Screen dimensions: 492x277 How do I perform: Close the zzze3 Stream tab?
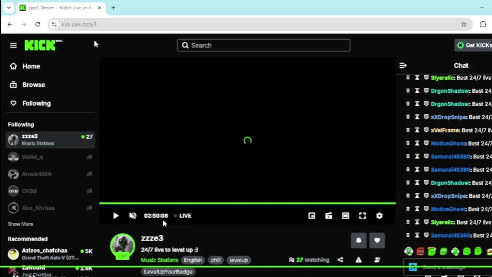pyautogui.click(x=99, y=8)
